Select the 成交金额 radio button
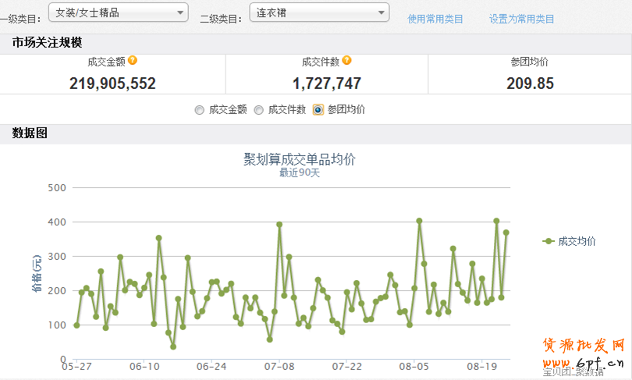 pos(200,110)
